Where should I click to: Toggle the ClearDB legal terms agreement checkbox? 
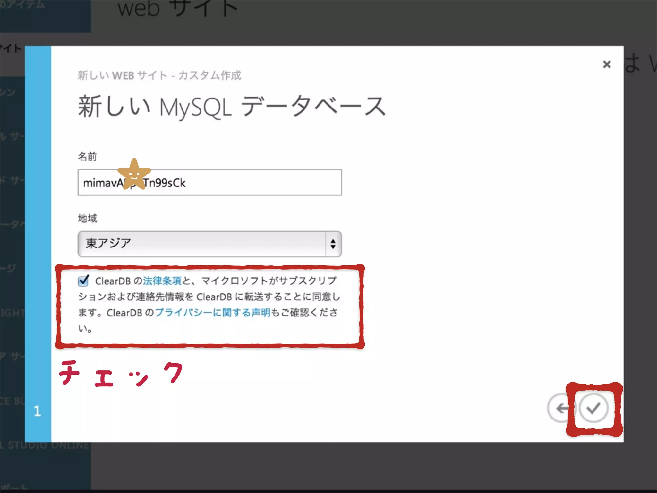pos(83,281)
